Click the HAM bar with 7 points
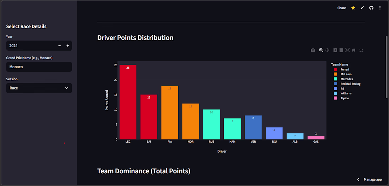The image size is (389, 186). tap(232, 129)
